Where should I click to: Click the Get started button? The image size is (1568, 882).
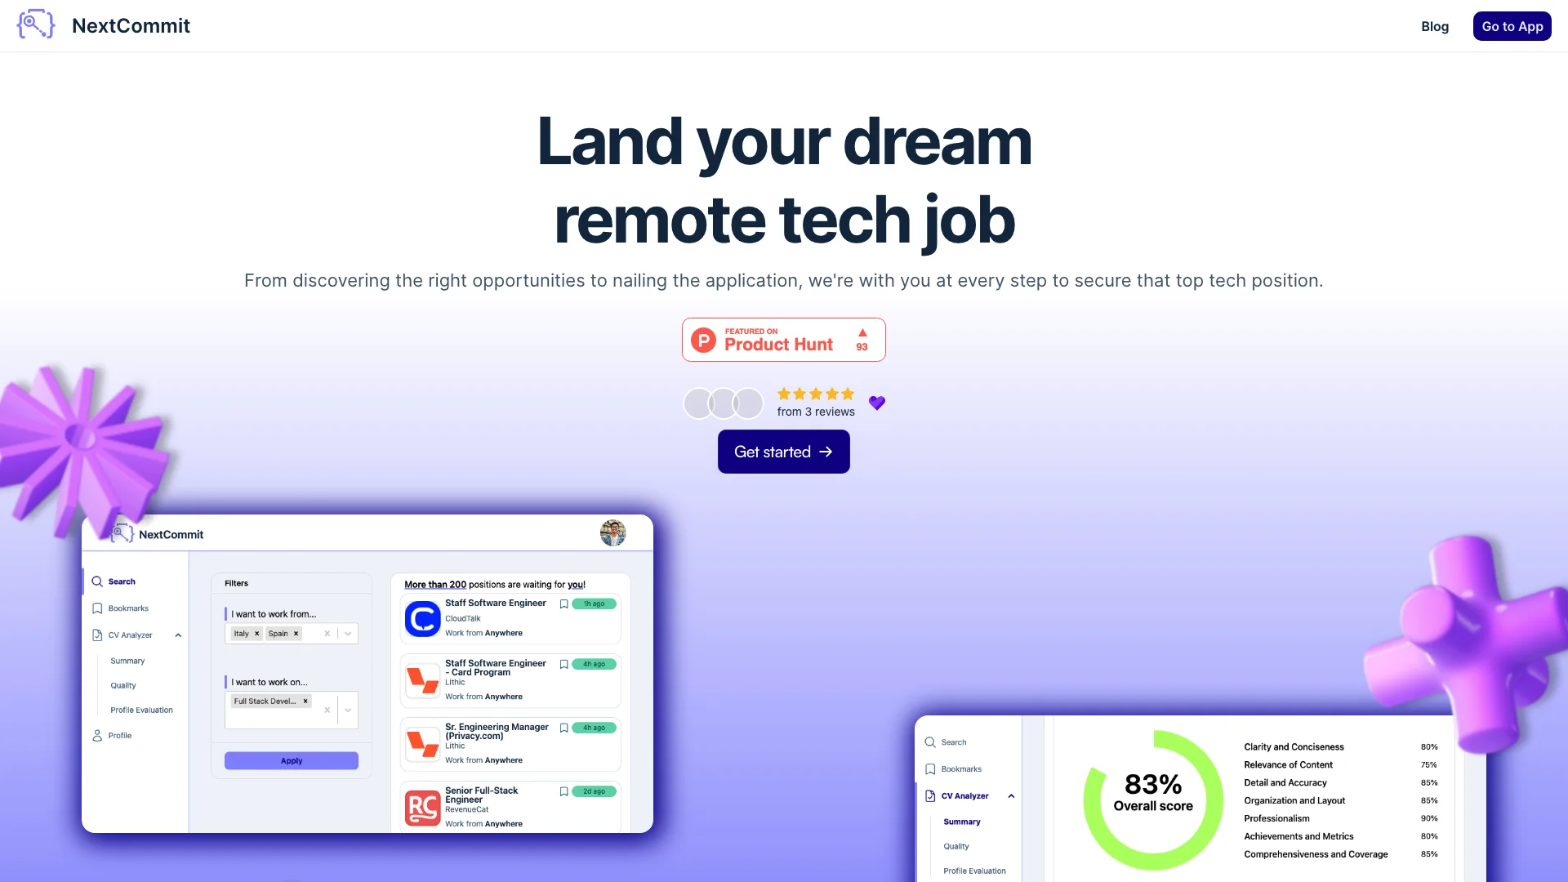pos(784,452)
